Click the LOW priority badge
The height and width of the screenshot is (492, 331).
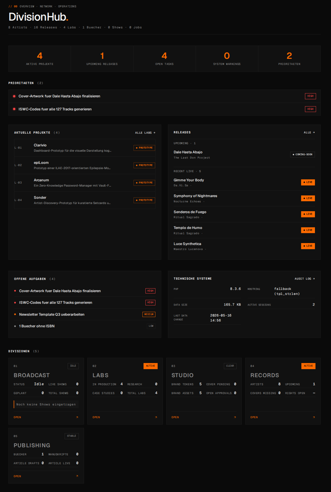pos(151,326)
